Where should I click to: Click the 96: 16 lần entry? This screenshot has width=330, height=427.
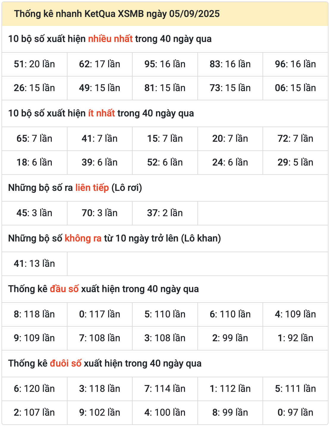[295, 64]
